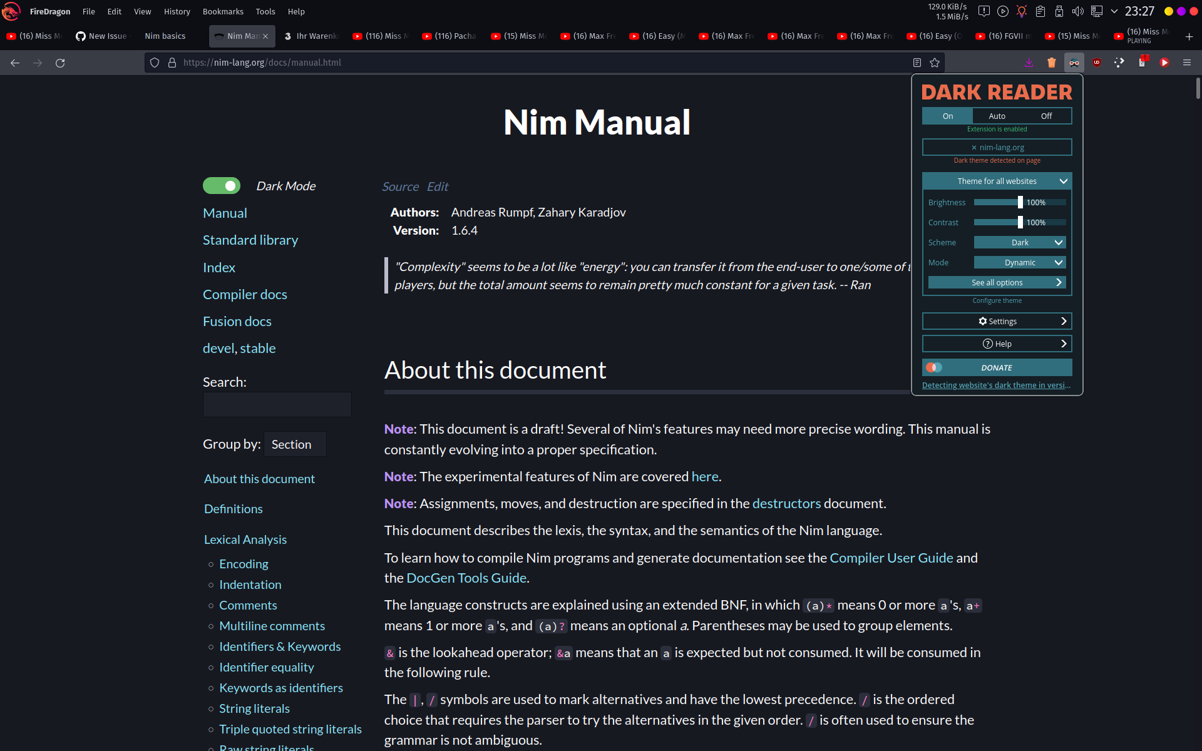Click the clipboard icon in the system tray

click(1040, 11)
